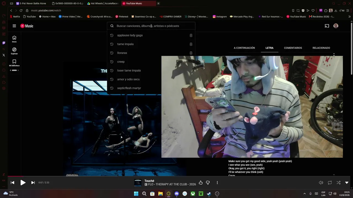The image size is (353, 198).
Task: Open the Twitch icon in Opera sidebar
Action: [x=4, y=43]
